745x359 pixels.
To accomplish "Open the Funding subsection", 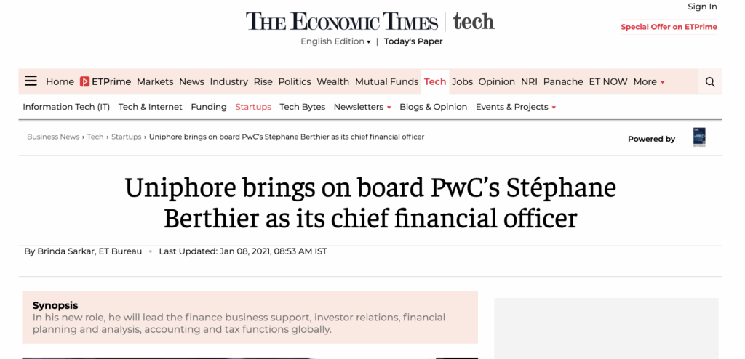I will [209, 107].
